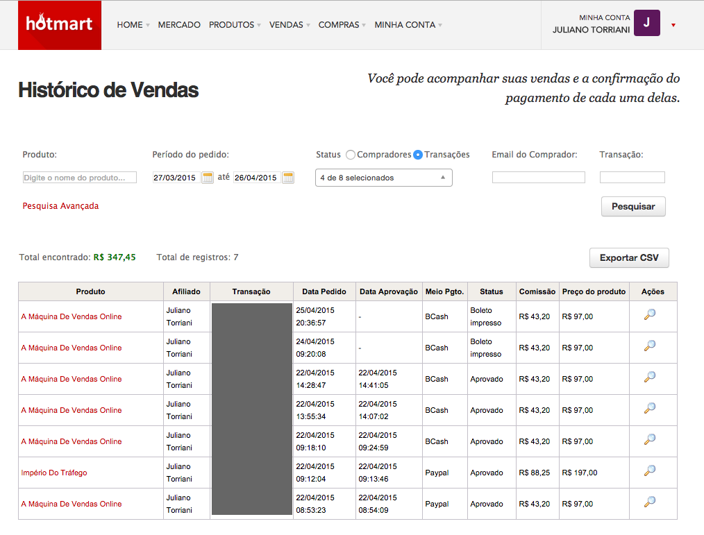Click total value R$ 347,45
This screenshot has width=704, height=535.
(x=115, y=257)
